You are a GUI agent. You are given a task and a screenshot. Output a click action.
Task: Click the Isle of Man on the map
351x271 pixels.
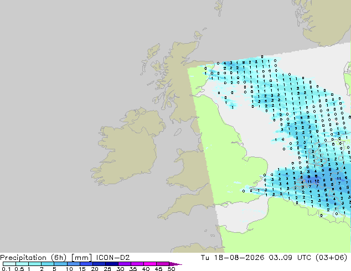178,132
